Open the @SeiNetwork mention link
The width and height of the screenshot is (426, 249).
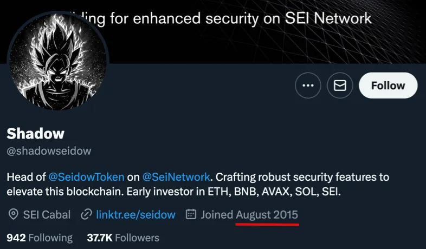pyautogui.click(x=176, y=177)
